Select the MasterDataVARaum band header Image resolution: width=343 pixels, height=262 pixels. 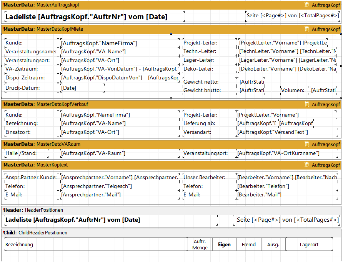pyautogui.click(x=171, y=144)
